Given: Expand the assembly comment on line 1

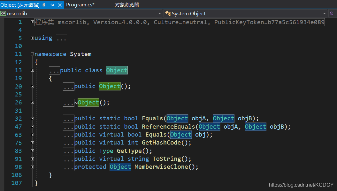Looking at the screenshot, I should [x=32, y=22].
